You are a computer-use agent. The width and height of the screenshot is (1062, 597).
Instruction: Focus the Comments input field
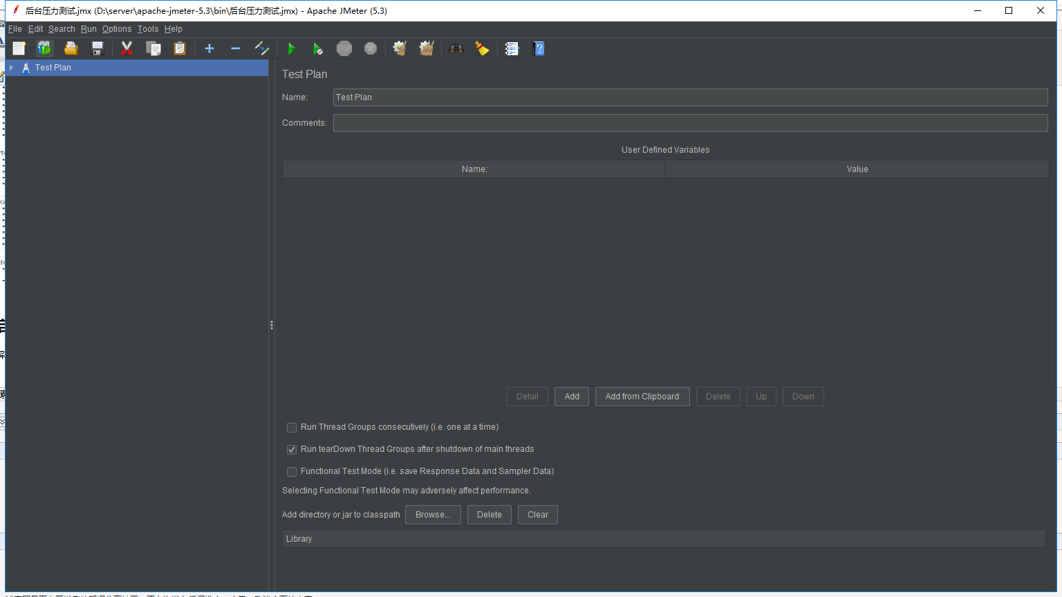(691, 123)
